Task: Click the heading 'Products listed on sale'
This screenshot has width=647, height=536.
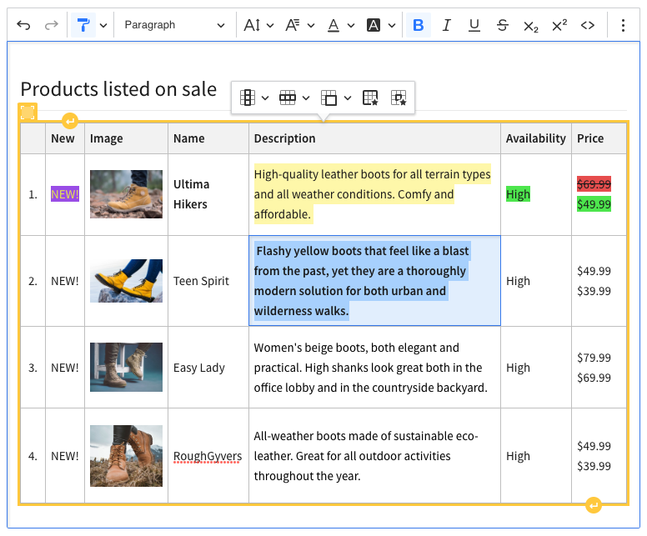Action: pyautogui.click(x=118, y=89)
